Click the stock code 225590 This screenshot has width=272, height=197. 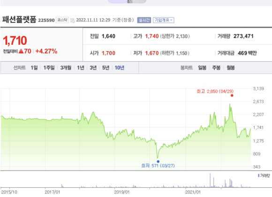[x=46, y=21]
